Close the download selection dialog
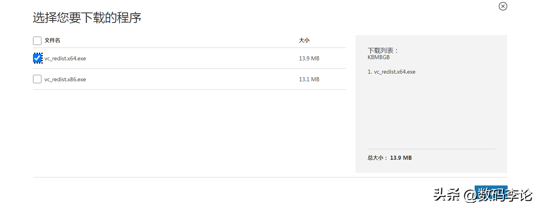The height and width of the screenshot is (208, 539). tap(503, 6)
